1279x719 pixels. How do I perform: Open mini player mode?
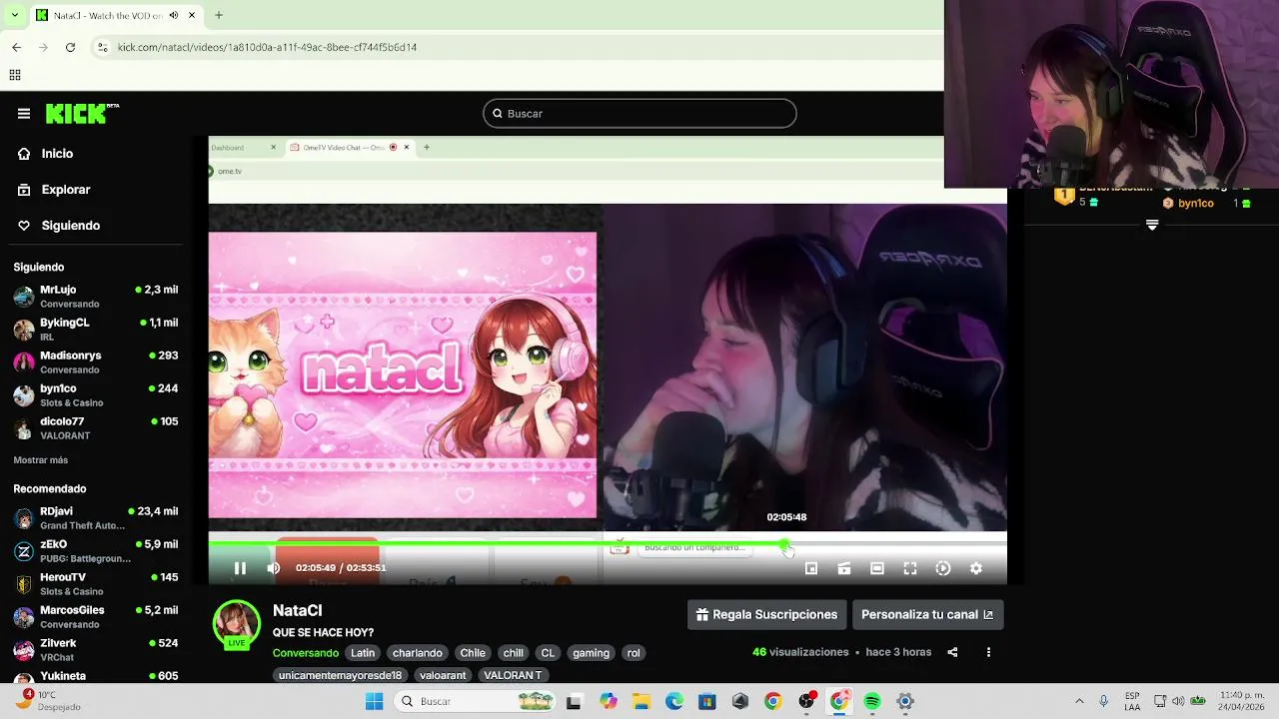pyautogui.click(x=811, y=568)
